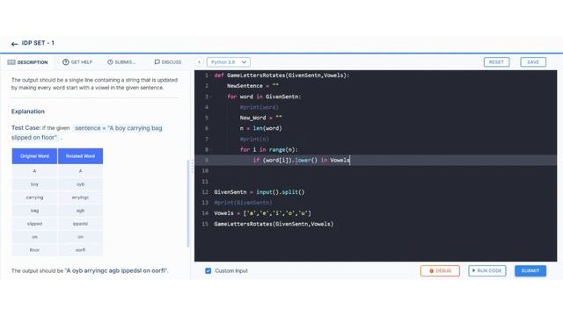Viewport: 563px width, 316px height.
Task: Click the 'ippedsl' rotated word cell
Action: coord(80,224)
